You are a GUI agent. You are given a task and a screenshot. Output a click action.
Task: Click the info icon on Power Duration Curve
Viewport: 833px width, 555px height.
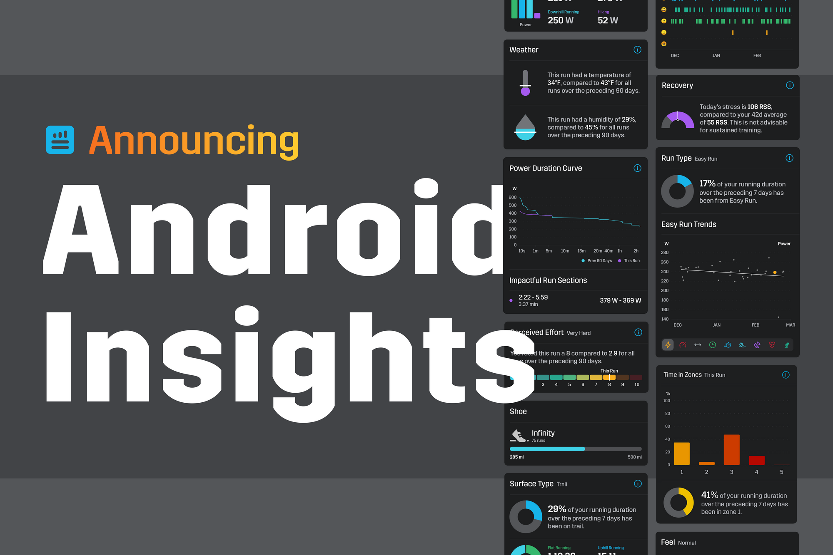click(637, 167)
